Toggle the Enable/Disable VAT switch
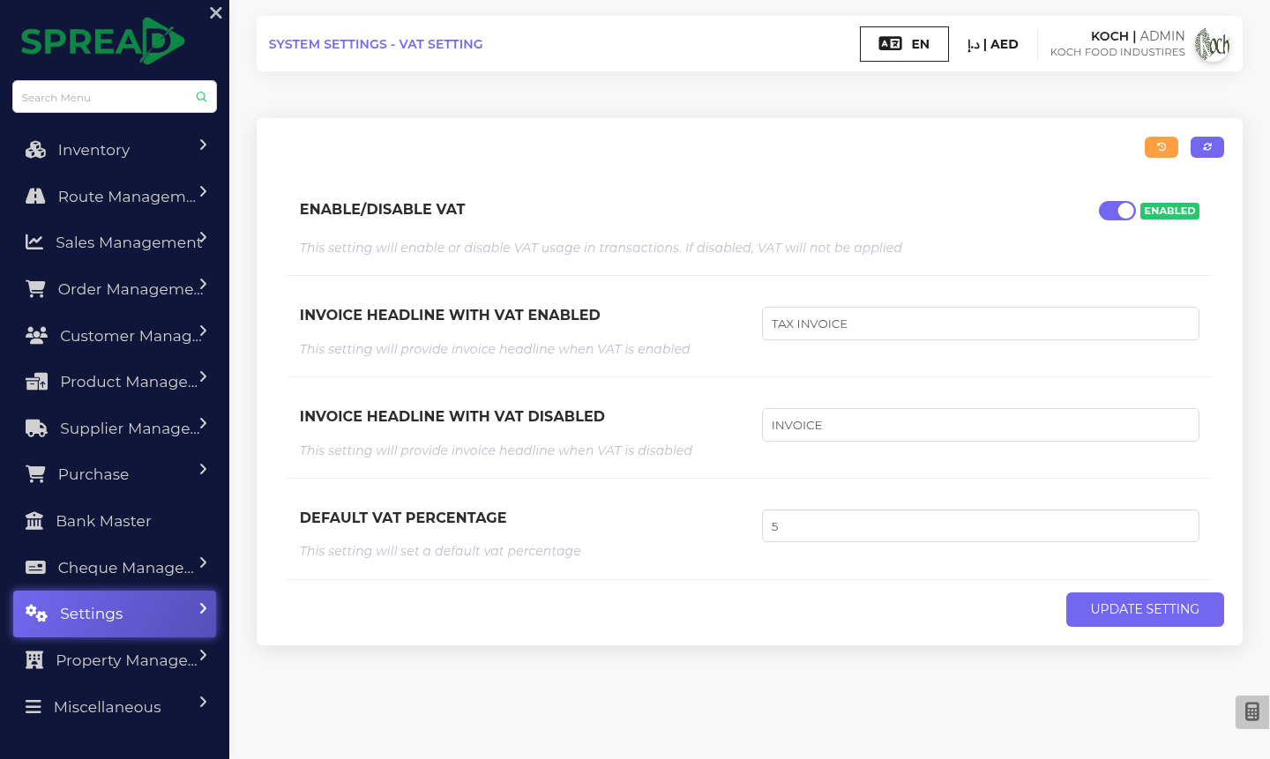This screenshot has width=1270, height=759. point(1117,211)
